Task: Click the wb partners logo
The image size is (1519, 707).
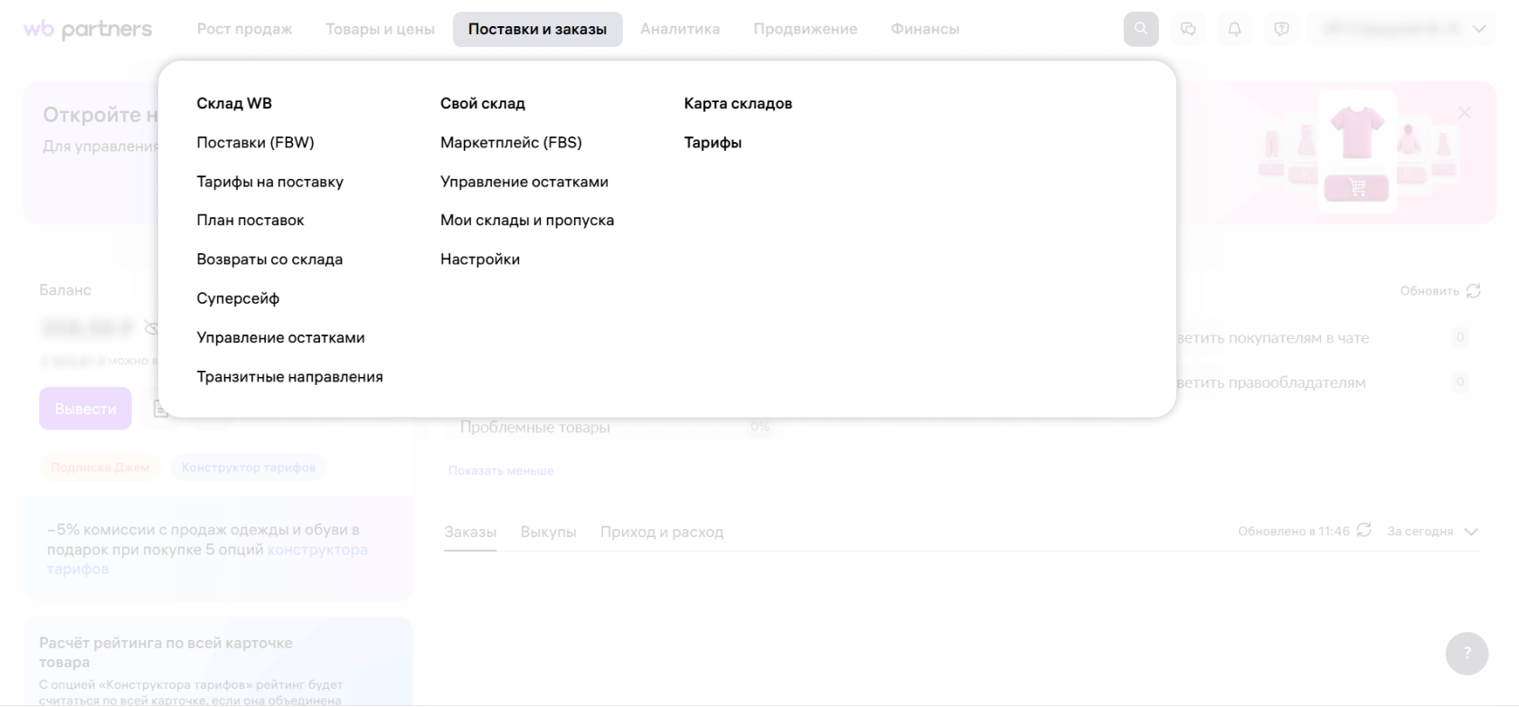Action: pos(88,29)
